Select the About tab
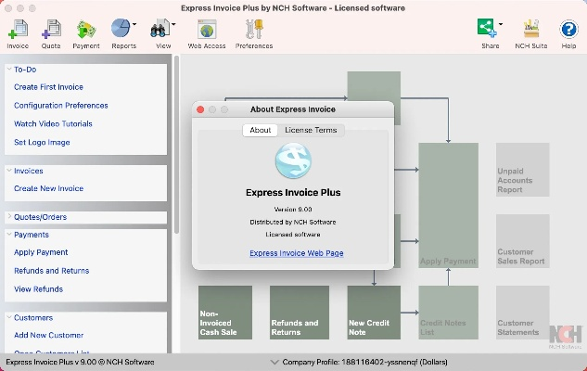This screenshot has height=371, width=587. click(261, 131)
